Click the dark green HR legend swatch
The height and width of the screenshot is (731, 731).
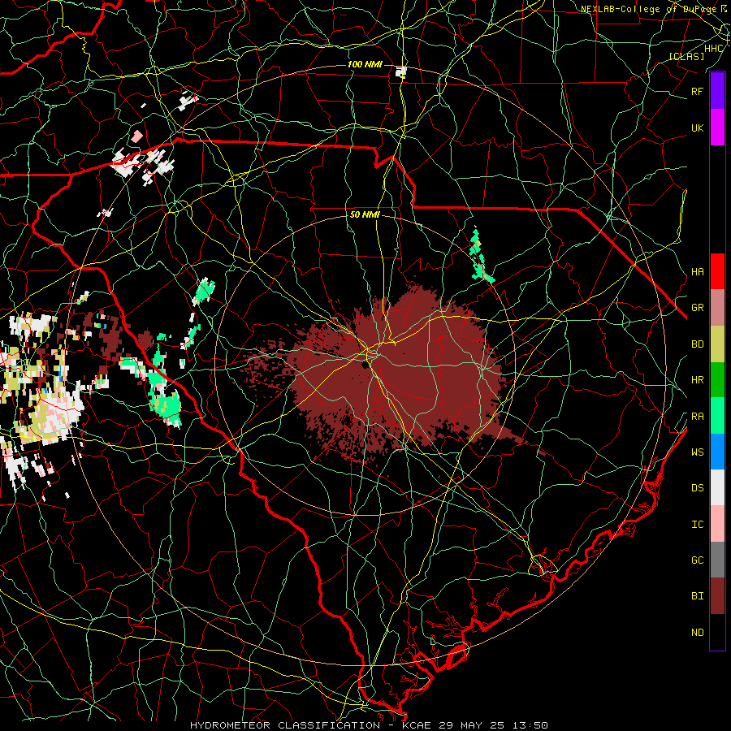point(717,379)
